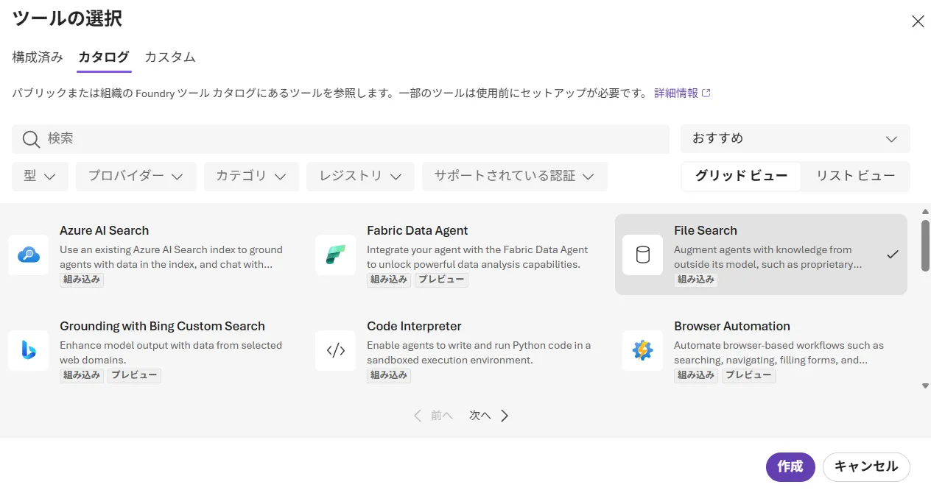Screen dimensions: 931x490
Task: Expand the カテゴリ filter dropdown
Action: pyautogui.click(x=251, y=177)
